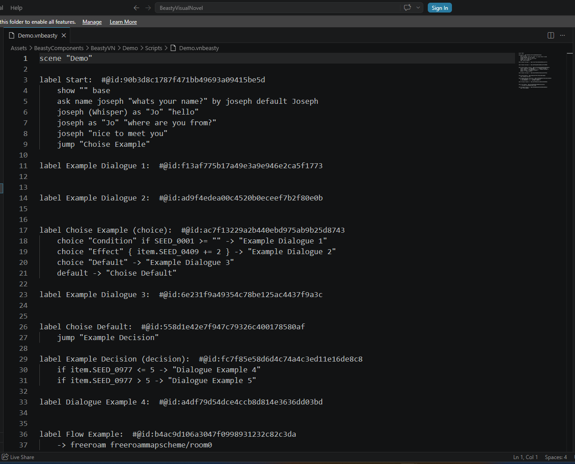The height and width of the screenshot is (464, 575).
Task: Click the 'item.SEED_0977 <= 5' line
Action: [x=159, y=370]
